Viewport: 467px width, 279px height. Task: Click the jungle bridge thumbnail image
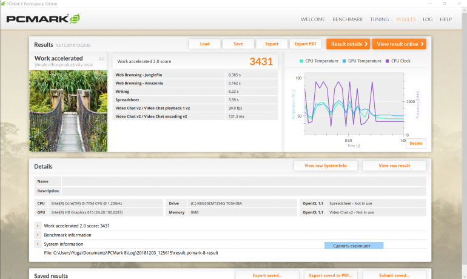point(68,110)
